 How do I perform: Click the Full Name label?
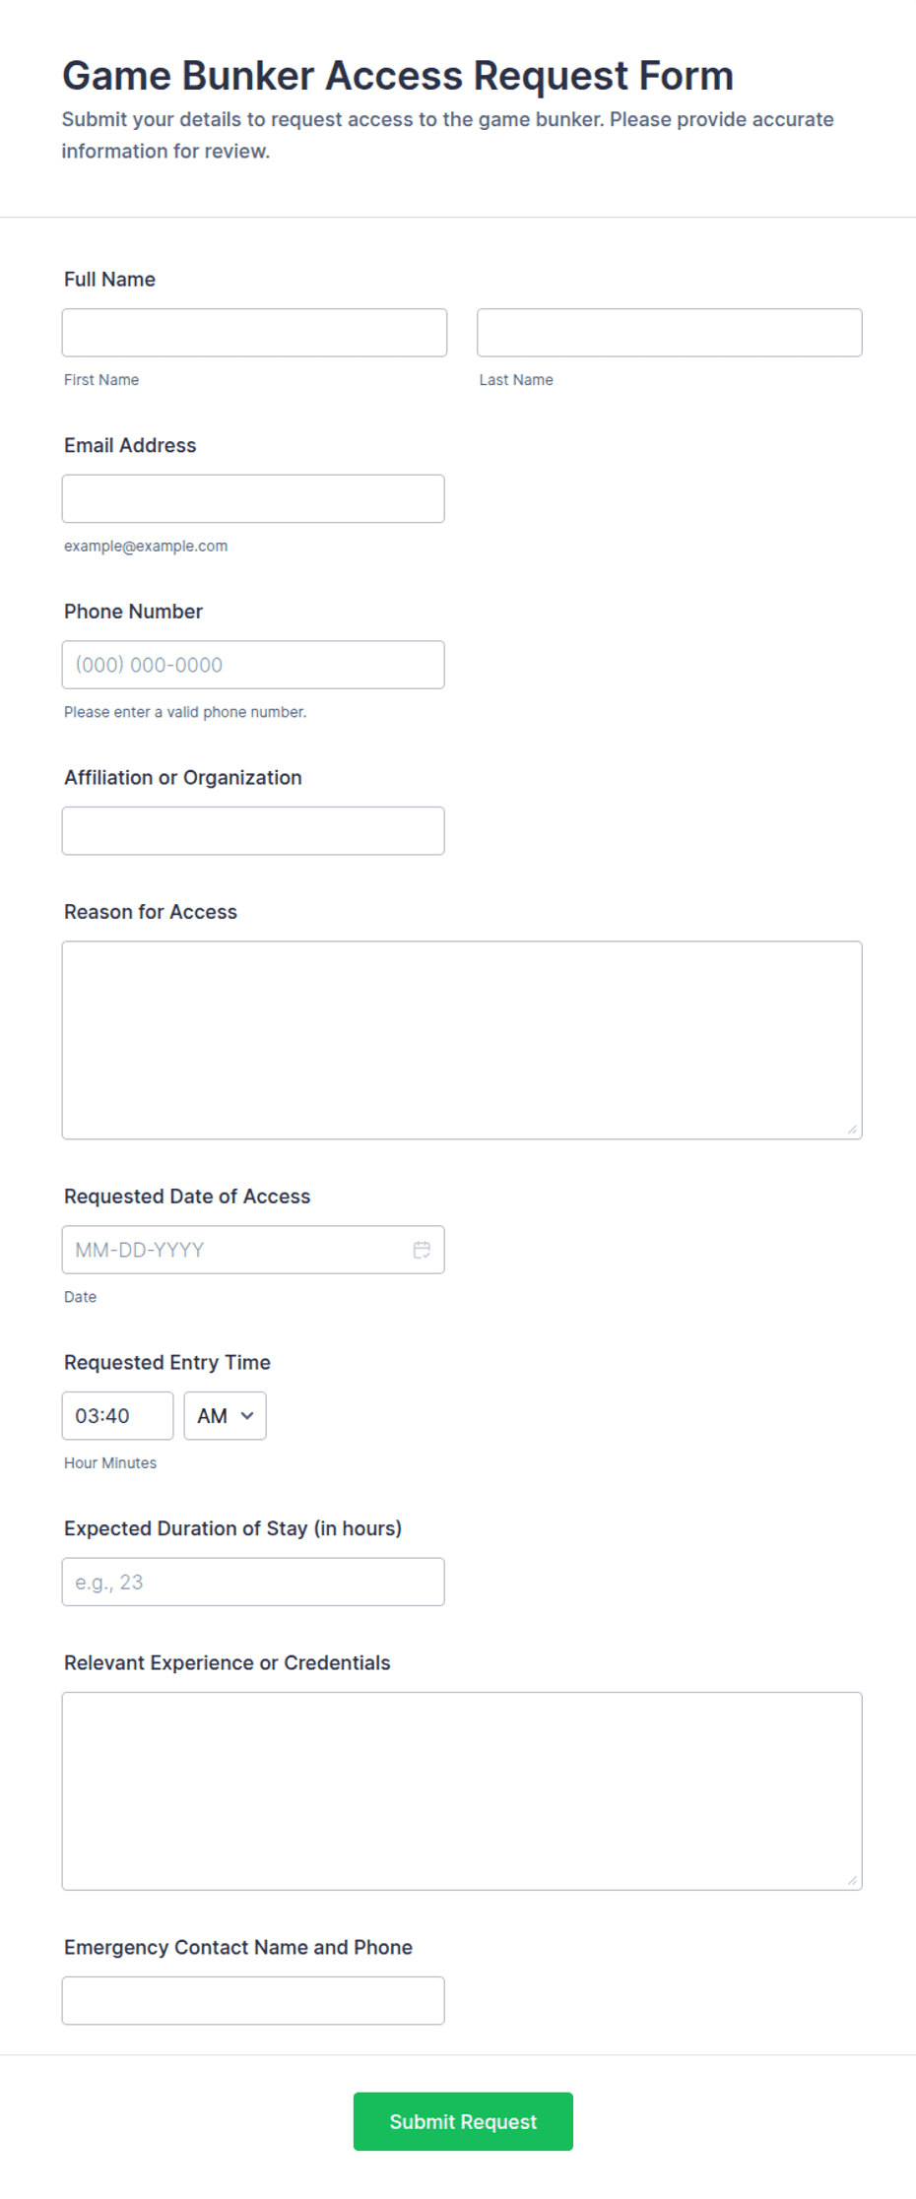click(109, 280)
